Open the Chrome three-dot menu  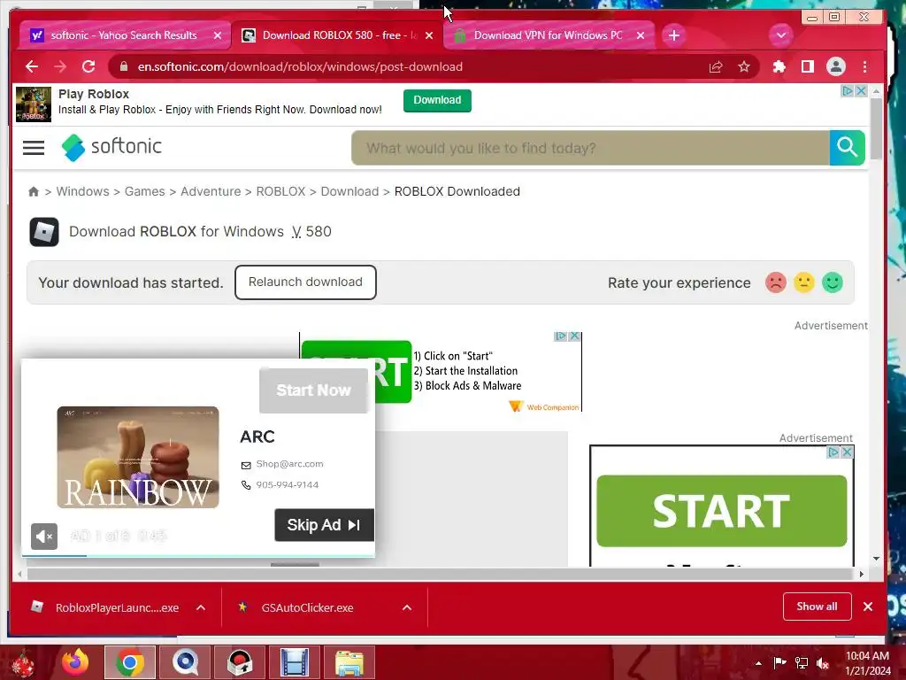pos(864,67)
